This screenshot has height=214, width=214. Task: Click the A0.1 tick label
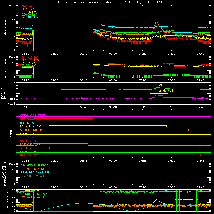[x=12, y=99]
